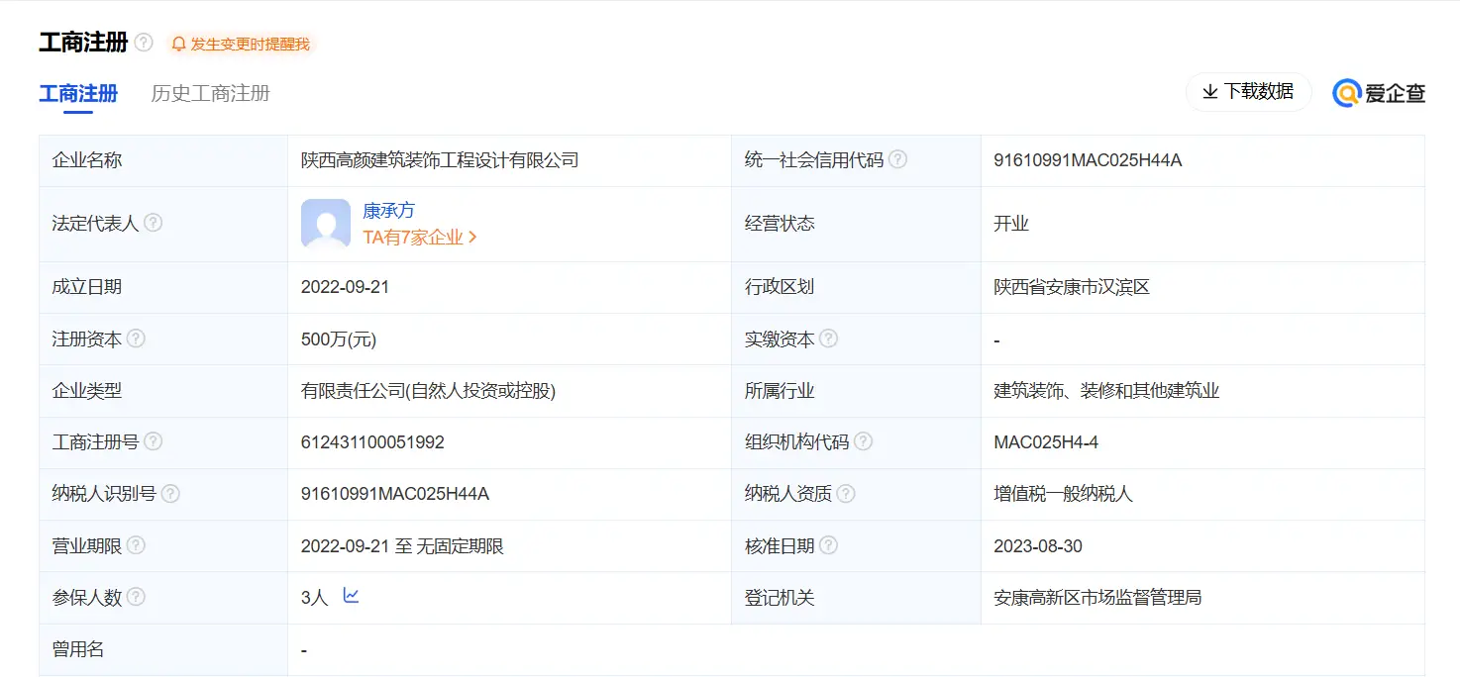Switch to 历史工商注册 tab
This screenshot has height=677, width=1460.
coord(210,93)
